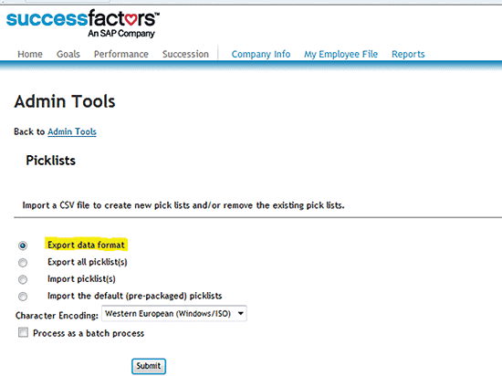Click the Import the default (pre-packaged) picklists label
The height and width of the screenshot is (376, 502).
[135, 296]
